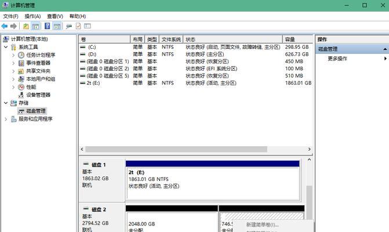Expand the 共享文件夹 node arrow
This screenshot has width=389, height=232.
pyautogui.click(x=13, y=71)
